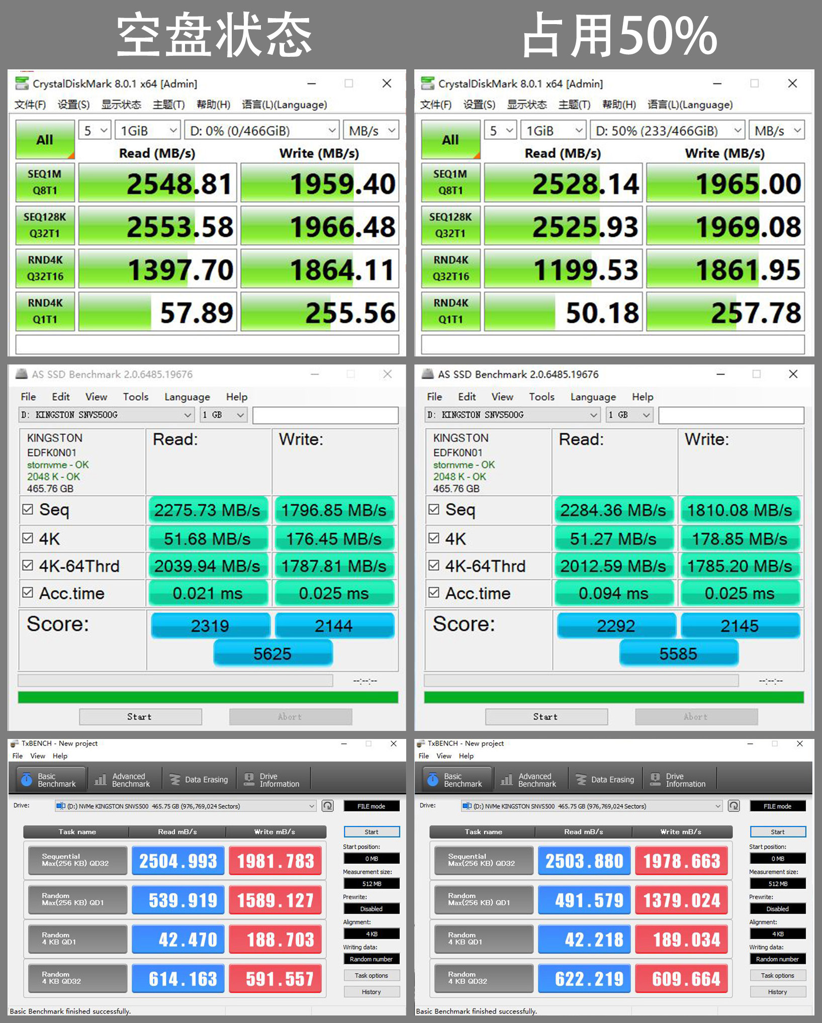This screenshot has width=822, height=1023.
Task: Click the CrystalDiskMark title icon in the D: 0% window
Action: [22, 83]
